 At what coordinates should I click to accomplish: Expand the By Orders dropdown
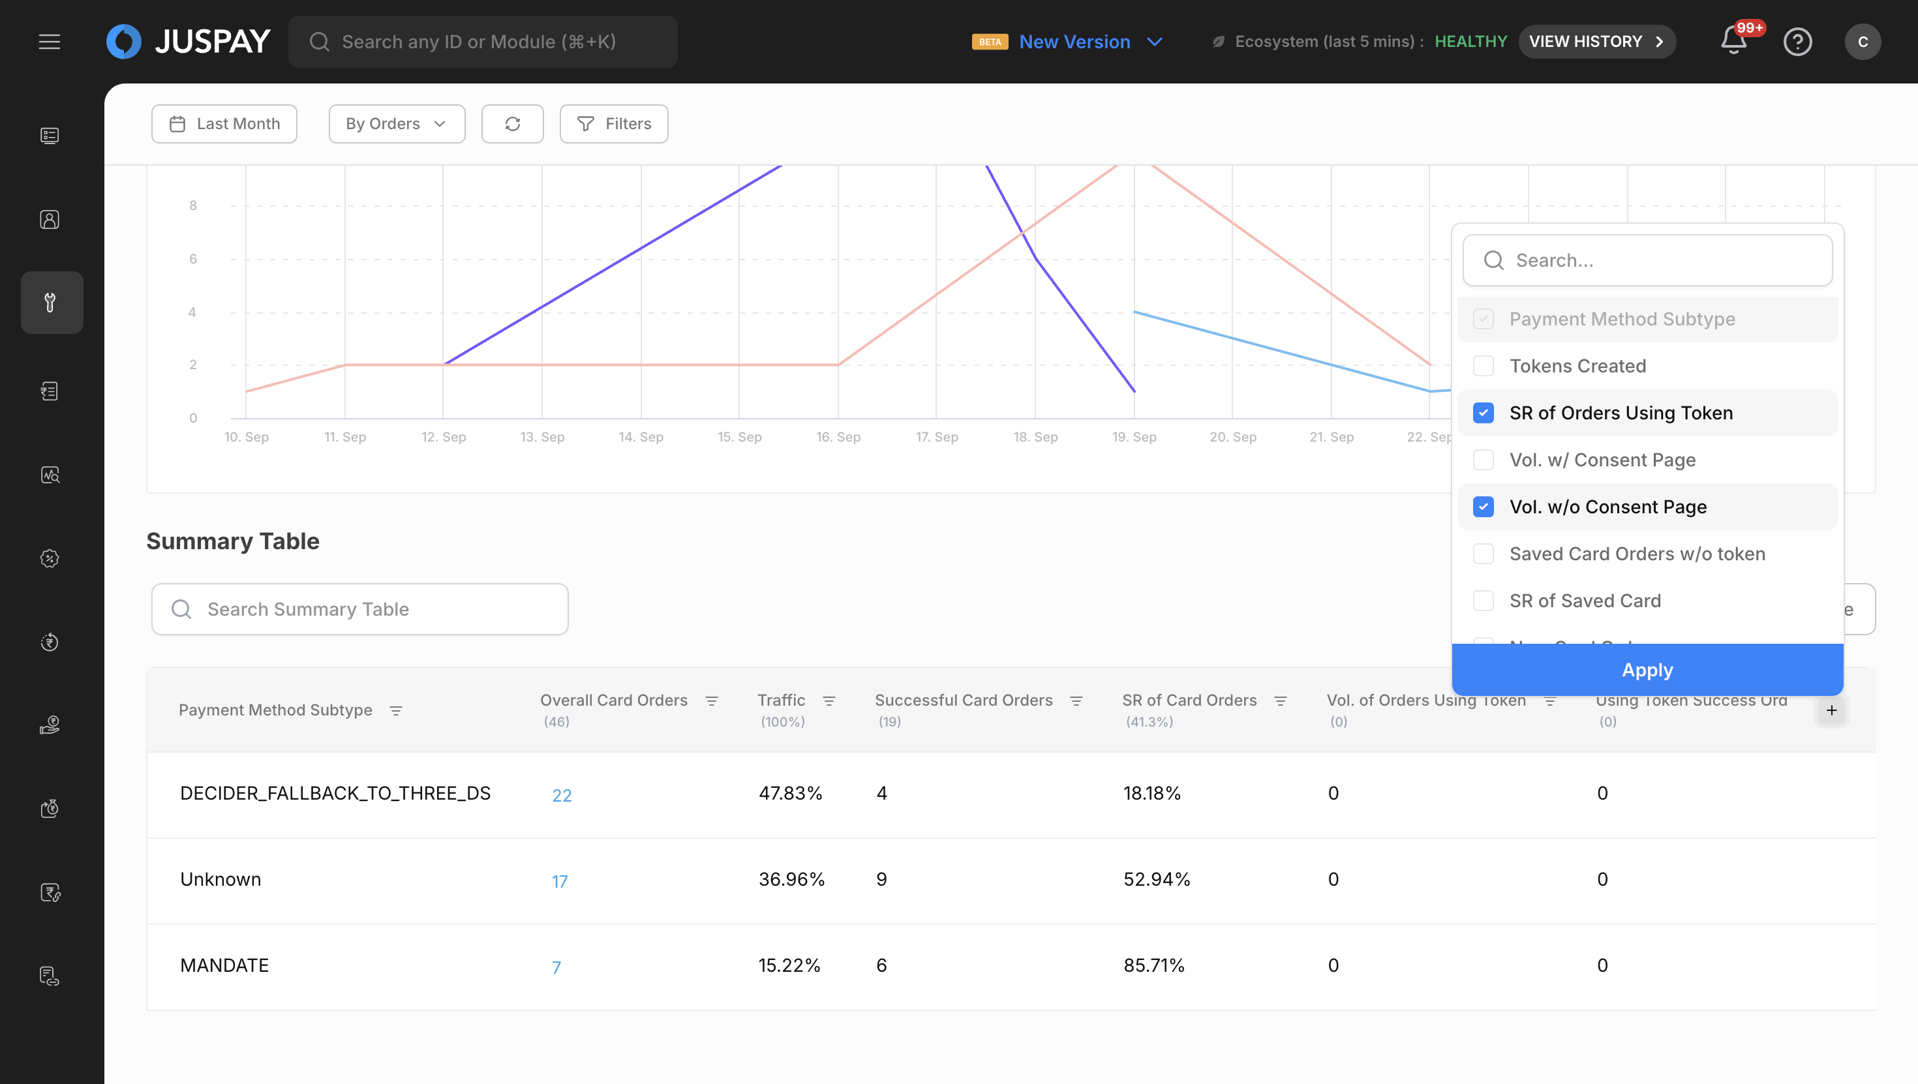tap(396, 123)
